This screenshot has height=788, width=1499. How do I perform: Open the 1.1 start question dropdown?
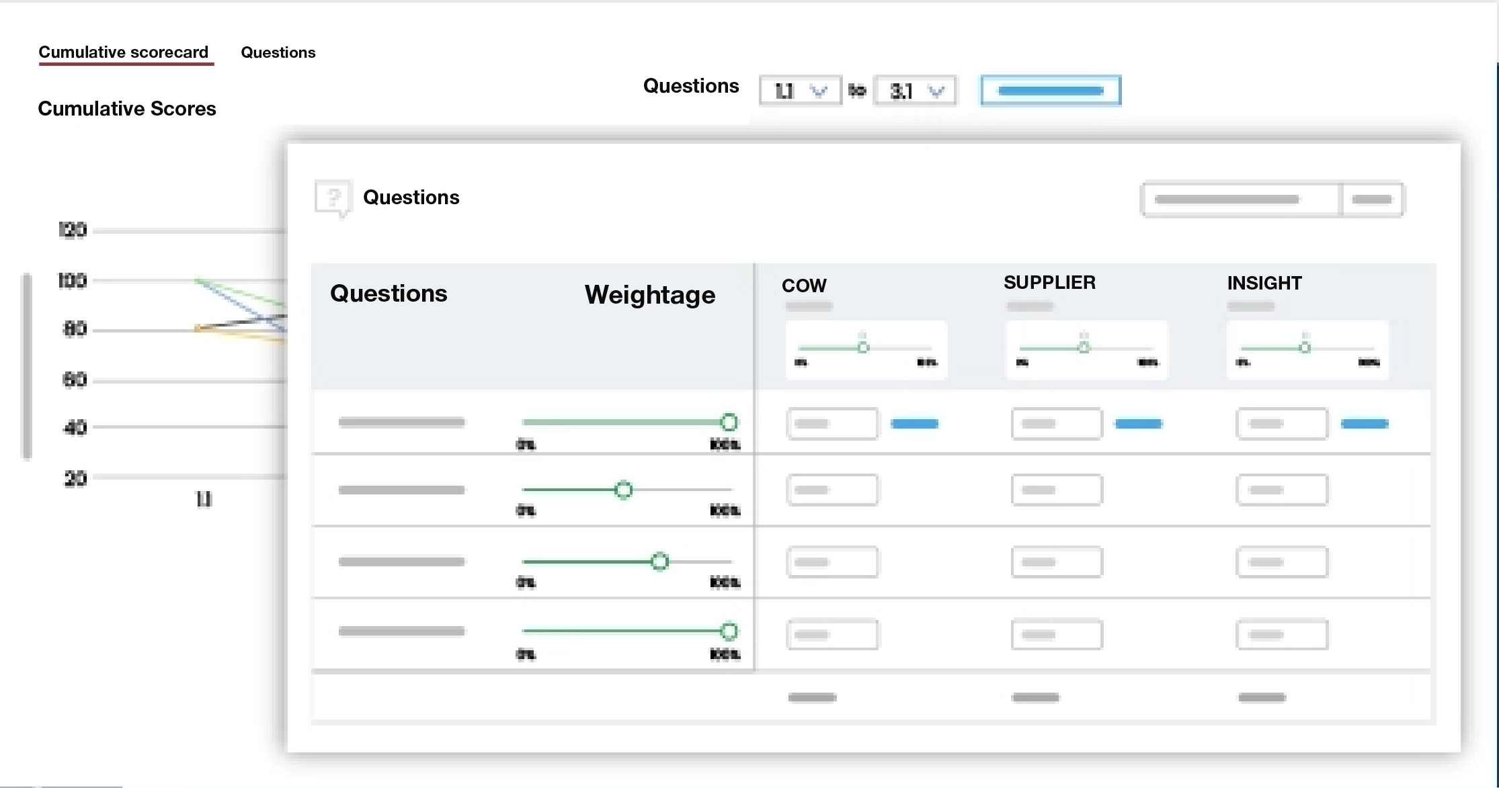point(800,91)
